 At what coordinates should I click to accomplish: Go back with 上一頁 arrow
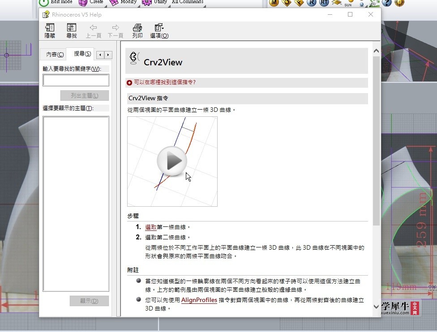94,30
